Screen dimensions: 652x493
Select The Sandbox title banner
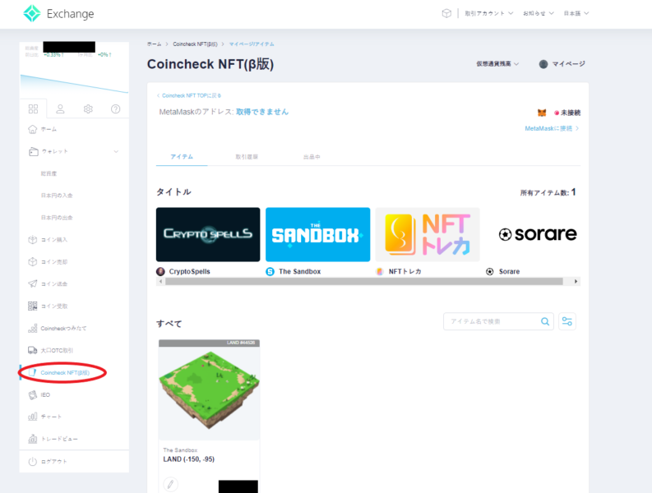[317, 234]
